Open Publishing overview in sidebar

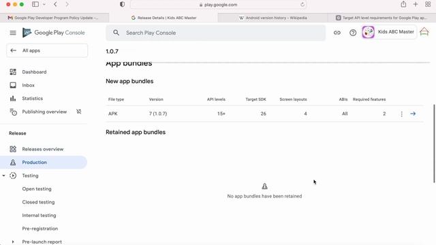click(x=44, y=112)
